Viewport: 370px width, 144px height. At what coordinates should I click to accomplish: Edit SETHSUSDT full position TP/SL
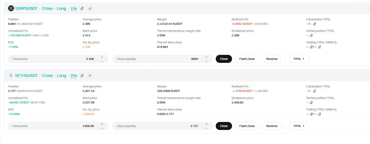(x=315, y=91)
